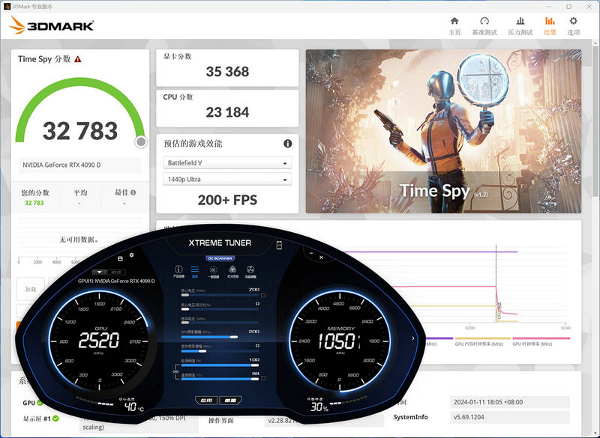Image resolution: width=600 pixels, height=438 pixels.
Task: Click the 主页 home icon in 3DMark
Action: coord(454,22)
